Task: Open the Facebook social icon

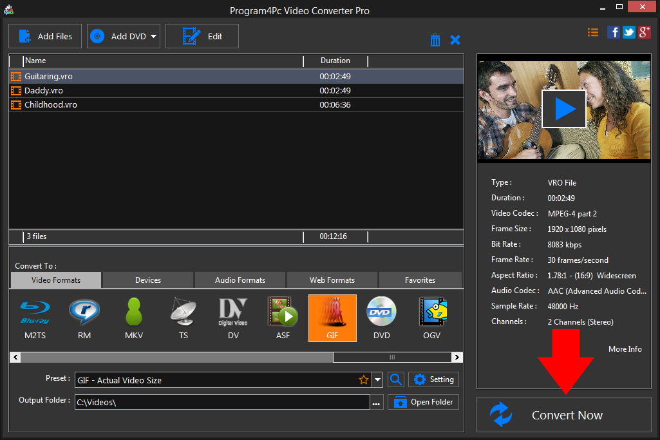Action: point(614,32)
